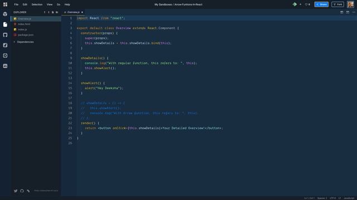This screenshot has height=200, width=357.
Task: Open the Deployment rocket icon in sidebar
Action: [5, 45]
